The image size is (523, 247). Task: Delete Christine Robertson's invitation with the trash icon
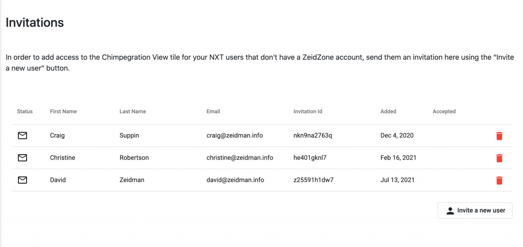499,158
